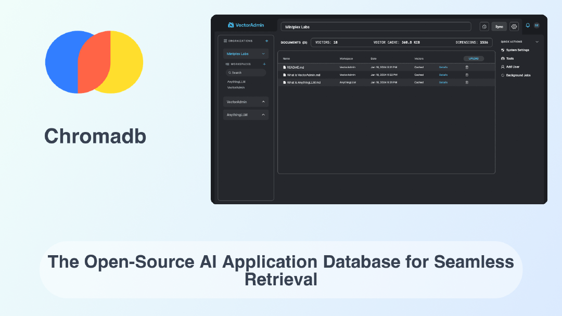This screenshot has width=562, height=316.
Task: Click the Organizations header icon
Action: coord(225,41)
